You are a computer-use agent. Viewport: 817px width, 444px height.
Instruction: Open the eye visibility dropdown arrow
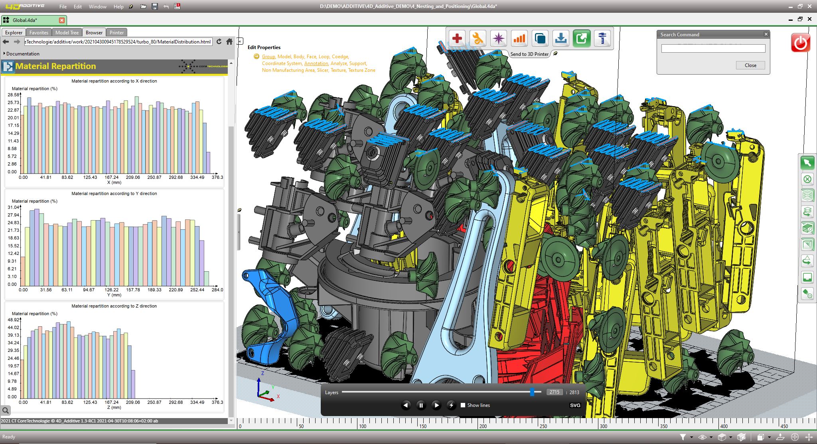(x=711, y=437)
